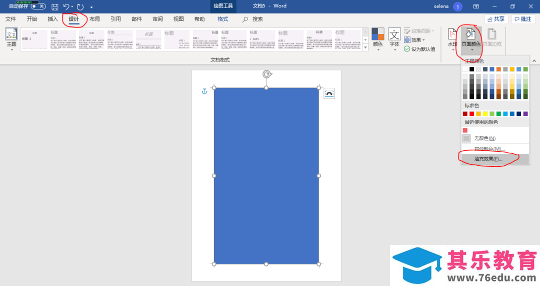Select the blue rectangle shape

click(x=266, y=176)
